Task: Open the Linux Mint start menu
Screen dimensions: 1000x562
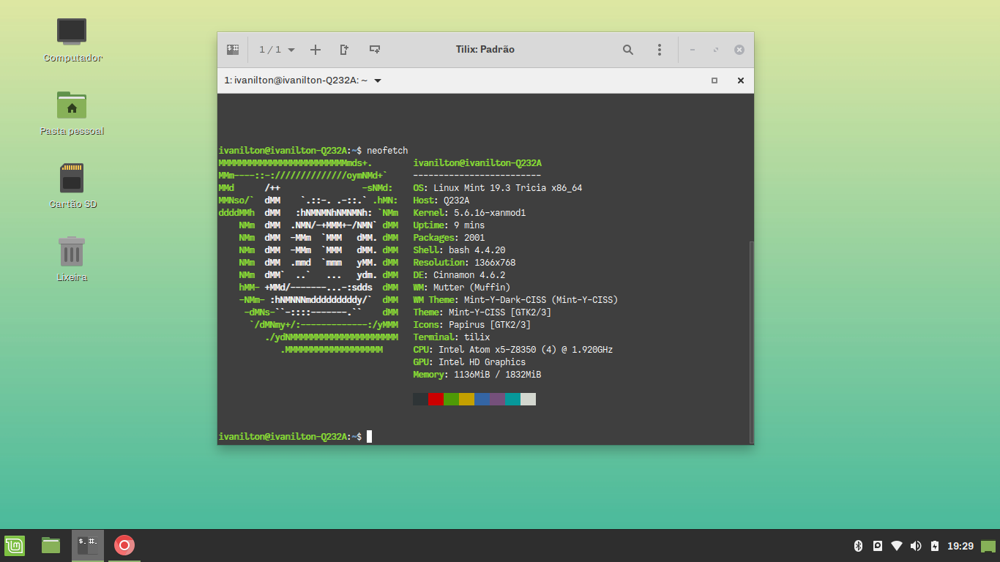Action: click(x=15, y=545)
